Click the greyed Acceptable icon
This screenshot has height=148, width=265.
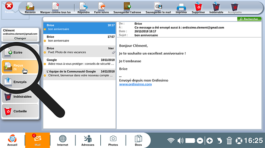234,8
